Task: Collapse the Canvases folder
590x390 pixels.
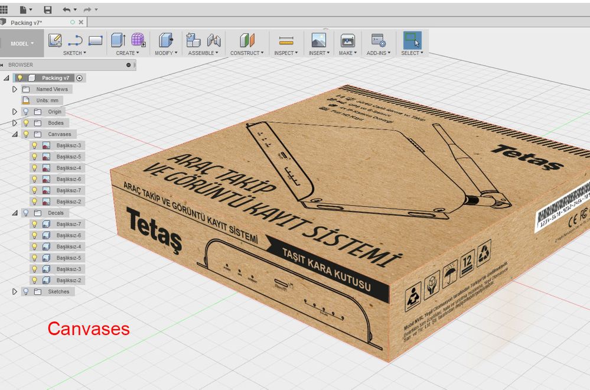Action: click(15, 134)
